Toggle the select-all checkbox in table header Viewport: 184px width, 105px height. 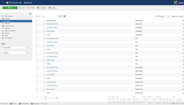(44, 20)
